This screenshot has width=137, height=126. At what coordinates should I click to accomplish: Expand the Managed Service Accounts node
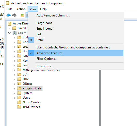[14, 70]
